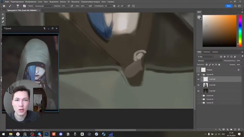
Task: Open the Файл menu
Action: click(7, 2)
